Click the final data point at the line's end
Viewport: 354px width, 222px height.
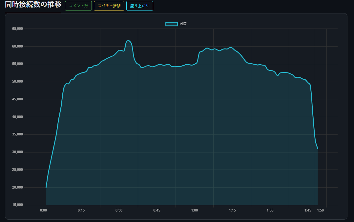pos(318,149)
